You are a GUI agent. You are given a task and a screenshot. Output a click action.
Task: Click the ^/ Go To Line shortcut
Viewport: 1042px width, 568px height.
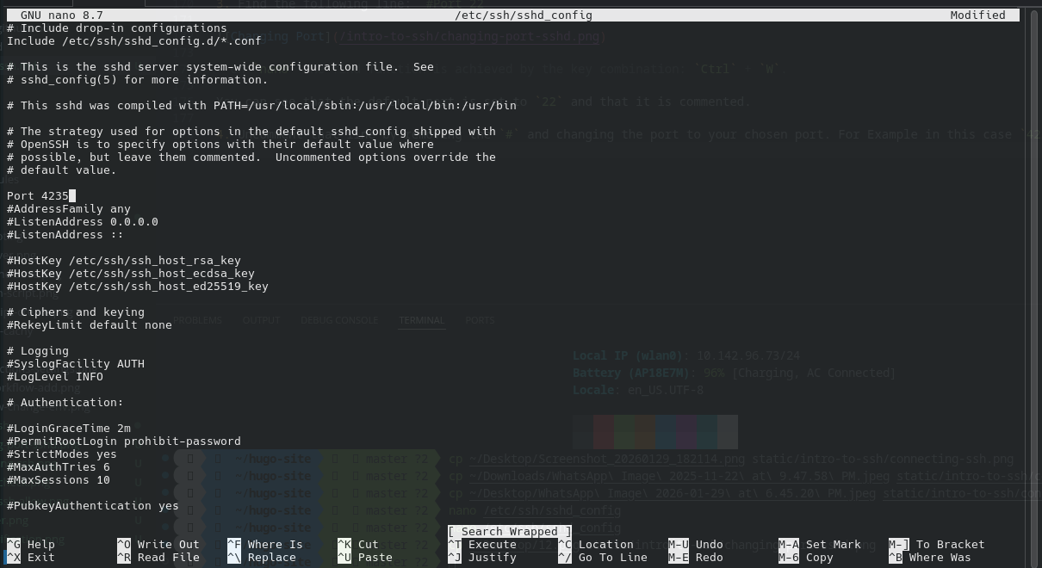[602, 557]
